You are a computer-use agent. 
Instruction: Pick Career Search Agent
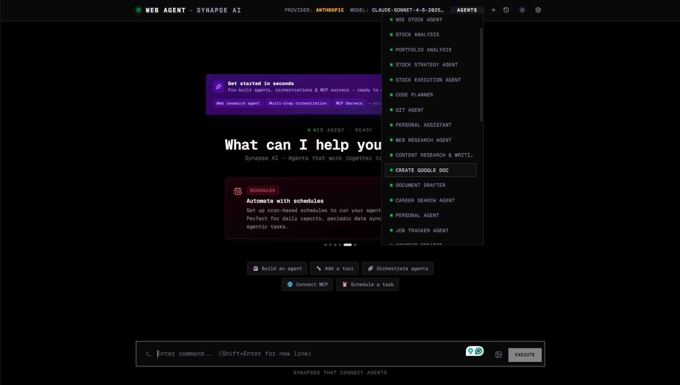point(430,200)
